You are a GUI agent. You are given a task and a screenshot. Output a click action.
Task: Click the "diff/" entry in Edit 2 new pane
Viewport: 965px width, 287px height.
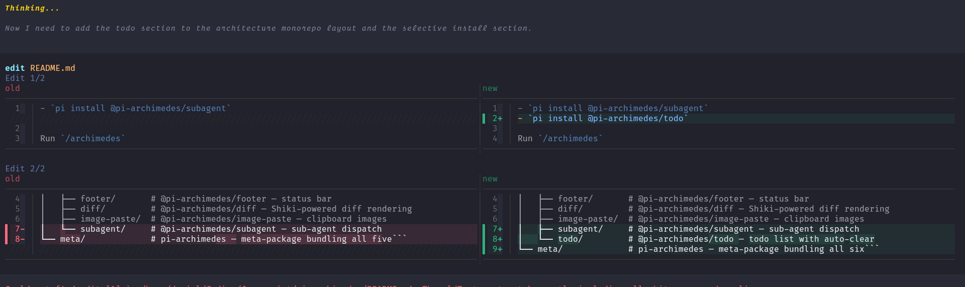point(570,209)
